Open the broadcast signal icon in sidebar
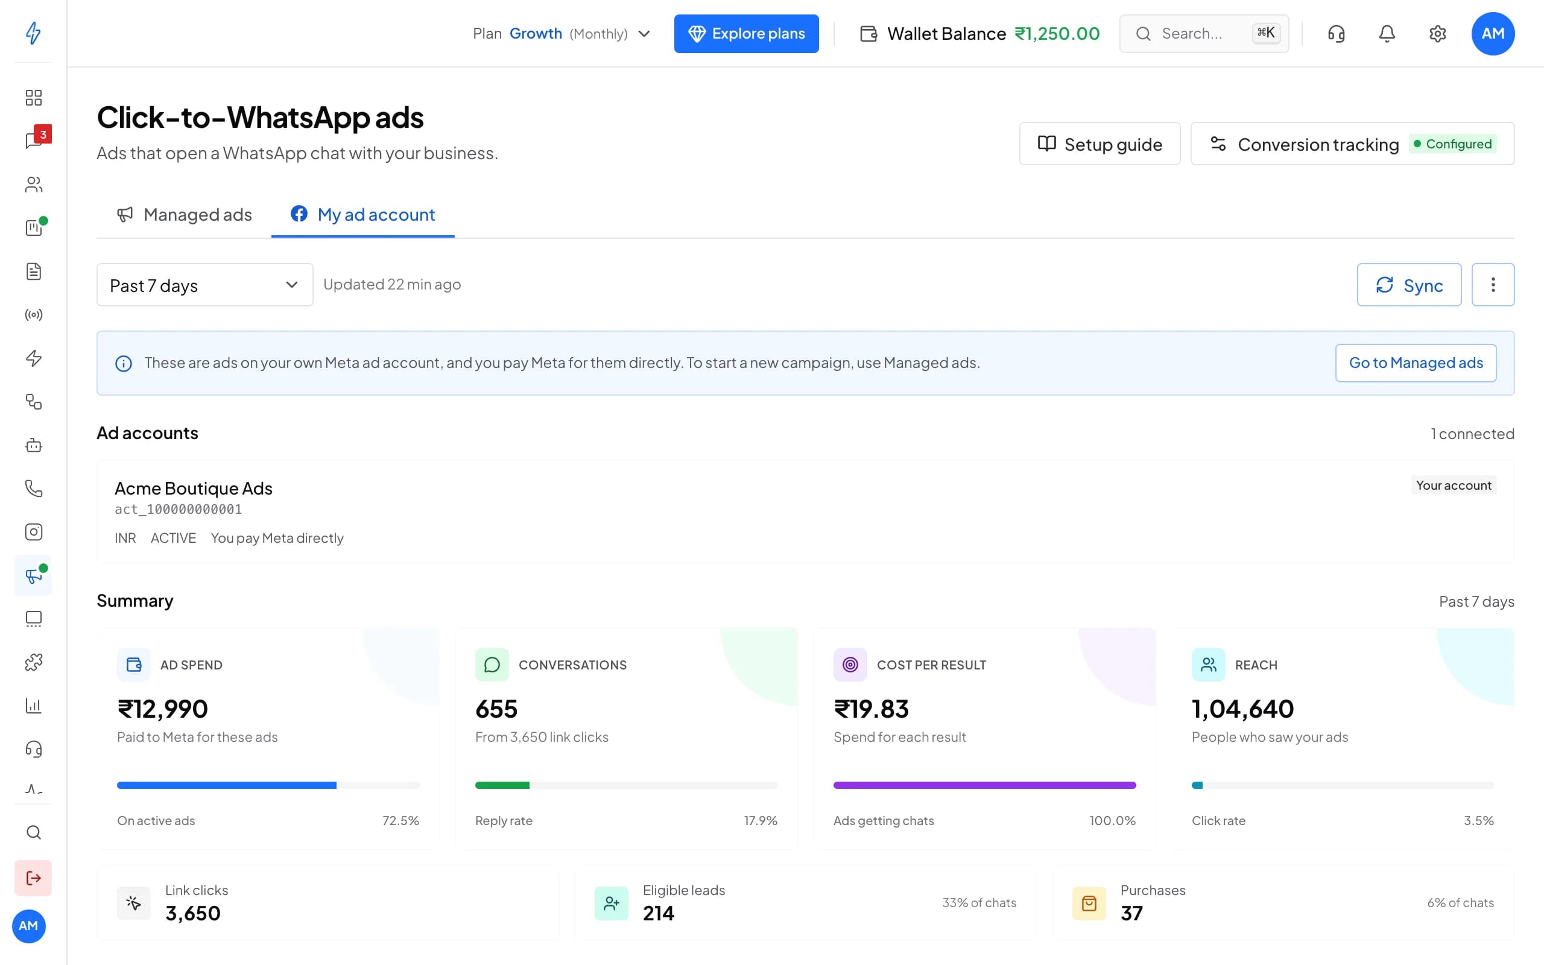The height and width of the screenshot is (965, 1544). [33, 315]
